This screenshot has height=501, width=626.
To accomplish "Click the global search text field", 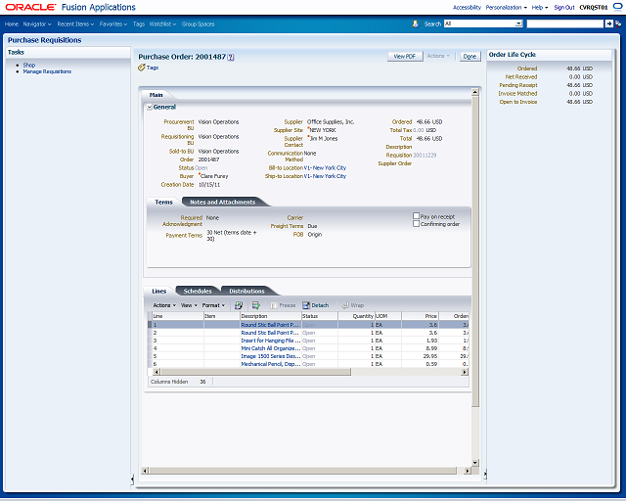I will point(565,23).
